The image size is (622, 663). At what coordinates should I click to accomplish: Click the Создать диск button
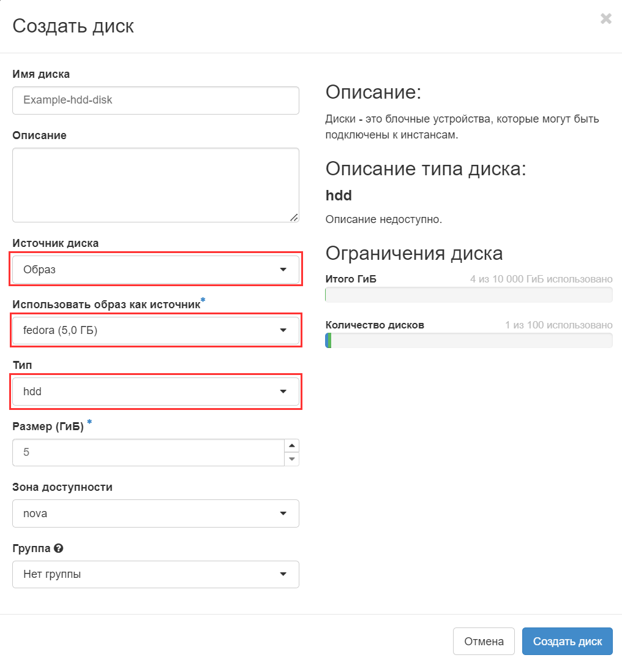(x=567, y=642)
